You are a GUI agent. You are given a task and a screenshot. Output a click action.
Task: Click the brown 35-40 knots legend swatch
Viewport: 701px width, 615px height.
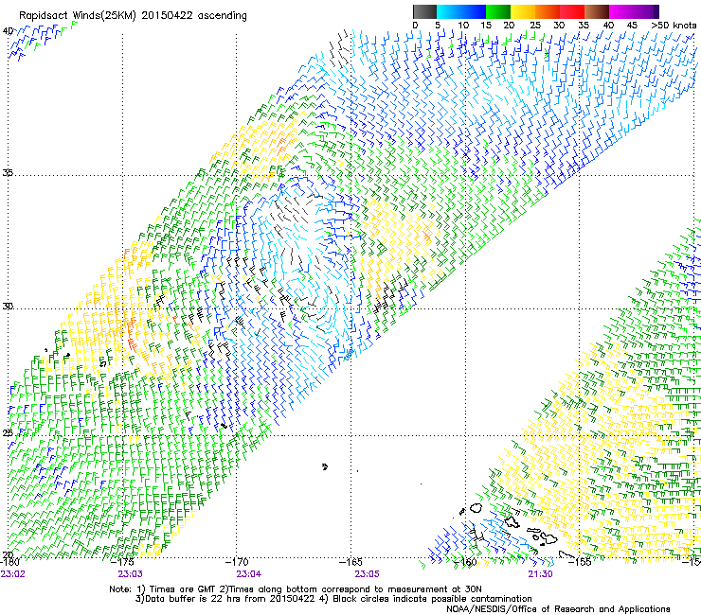point(597,11)
